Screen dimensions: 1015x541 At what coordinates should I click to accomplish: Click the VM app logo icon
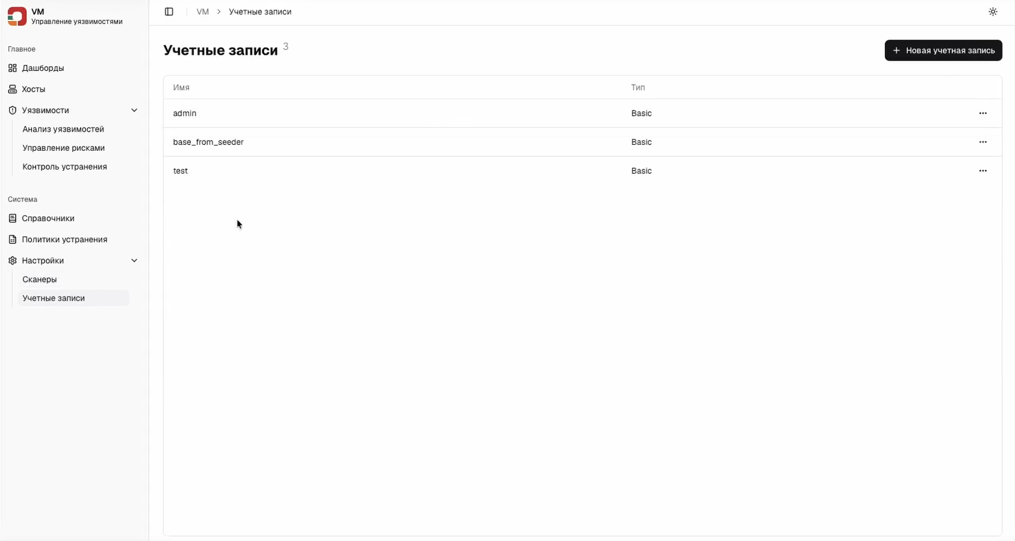tap(17, 16)
